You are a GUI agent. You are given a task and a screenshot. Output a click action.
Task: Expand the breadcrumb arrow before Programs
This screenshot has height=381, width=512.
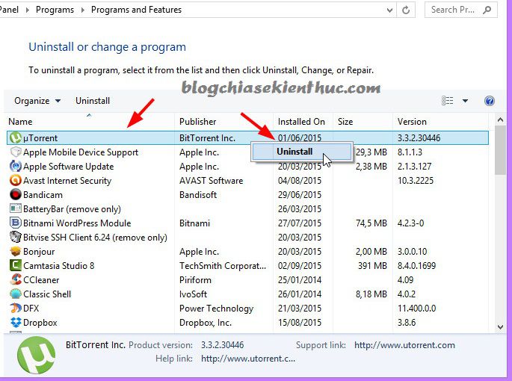(28, 10)
